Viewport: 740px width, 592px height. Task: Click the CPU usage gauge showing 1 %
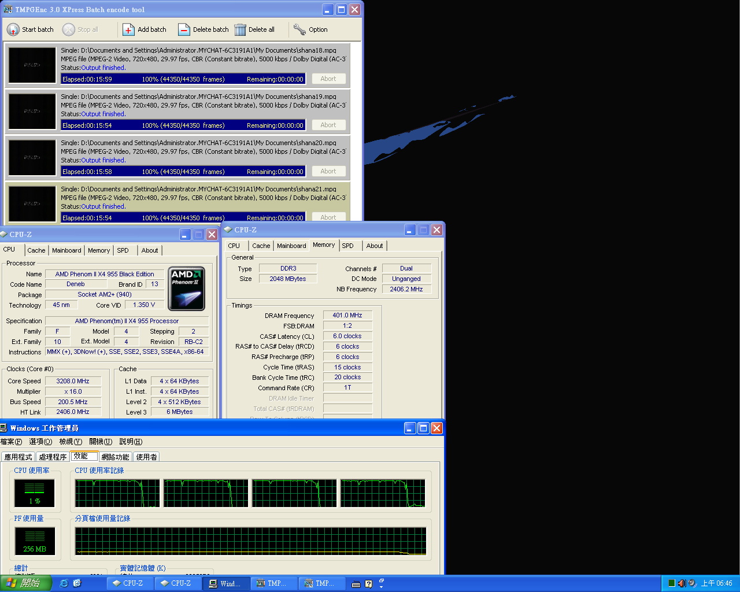tap(34, 493)
